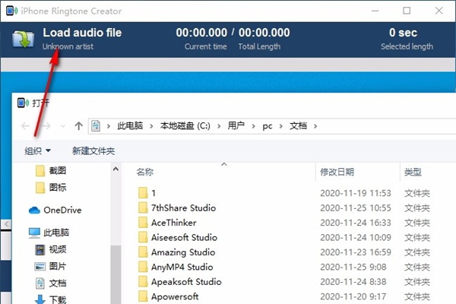The image size is (456, 304).
Task: Go forward with the dialog forward arrow
Action: click(46, 126)
